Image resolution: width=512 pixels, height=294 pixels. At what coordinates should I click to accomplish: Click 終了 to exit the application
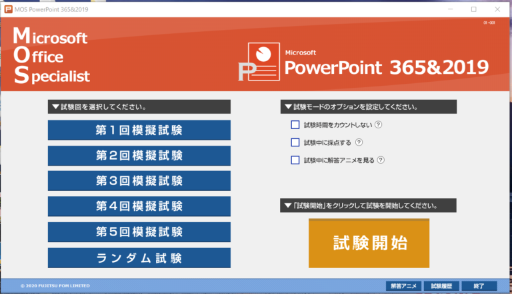[x=479, y=286]
